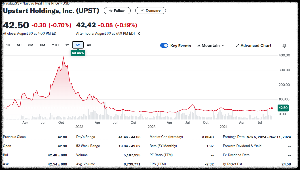Toggle the Key Events switch

click(164, 45)
